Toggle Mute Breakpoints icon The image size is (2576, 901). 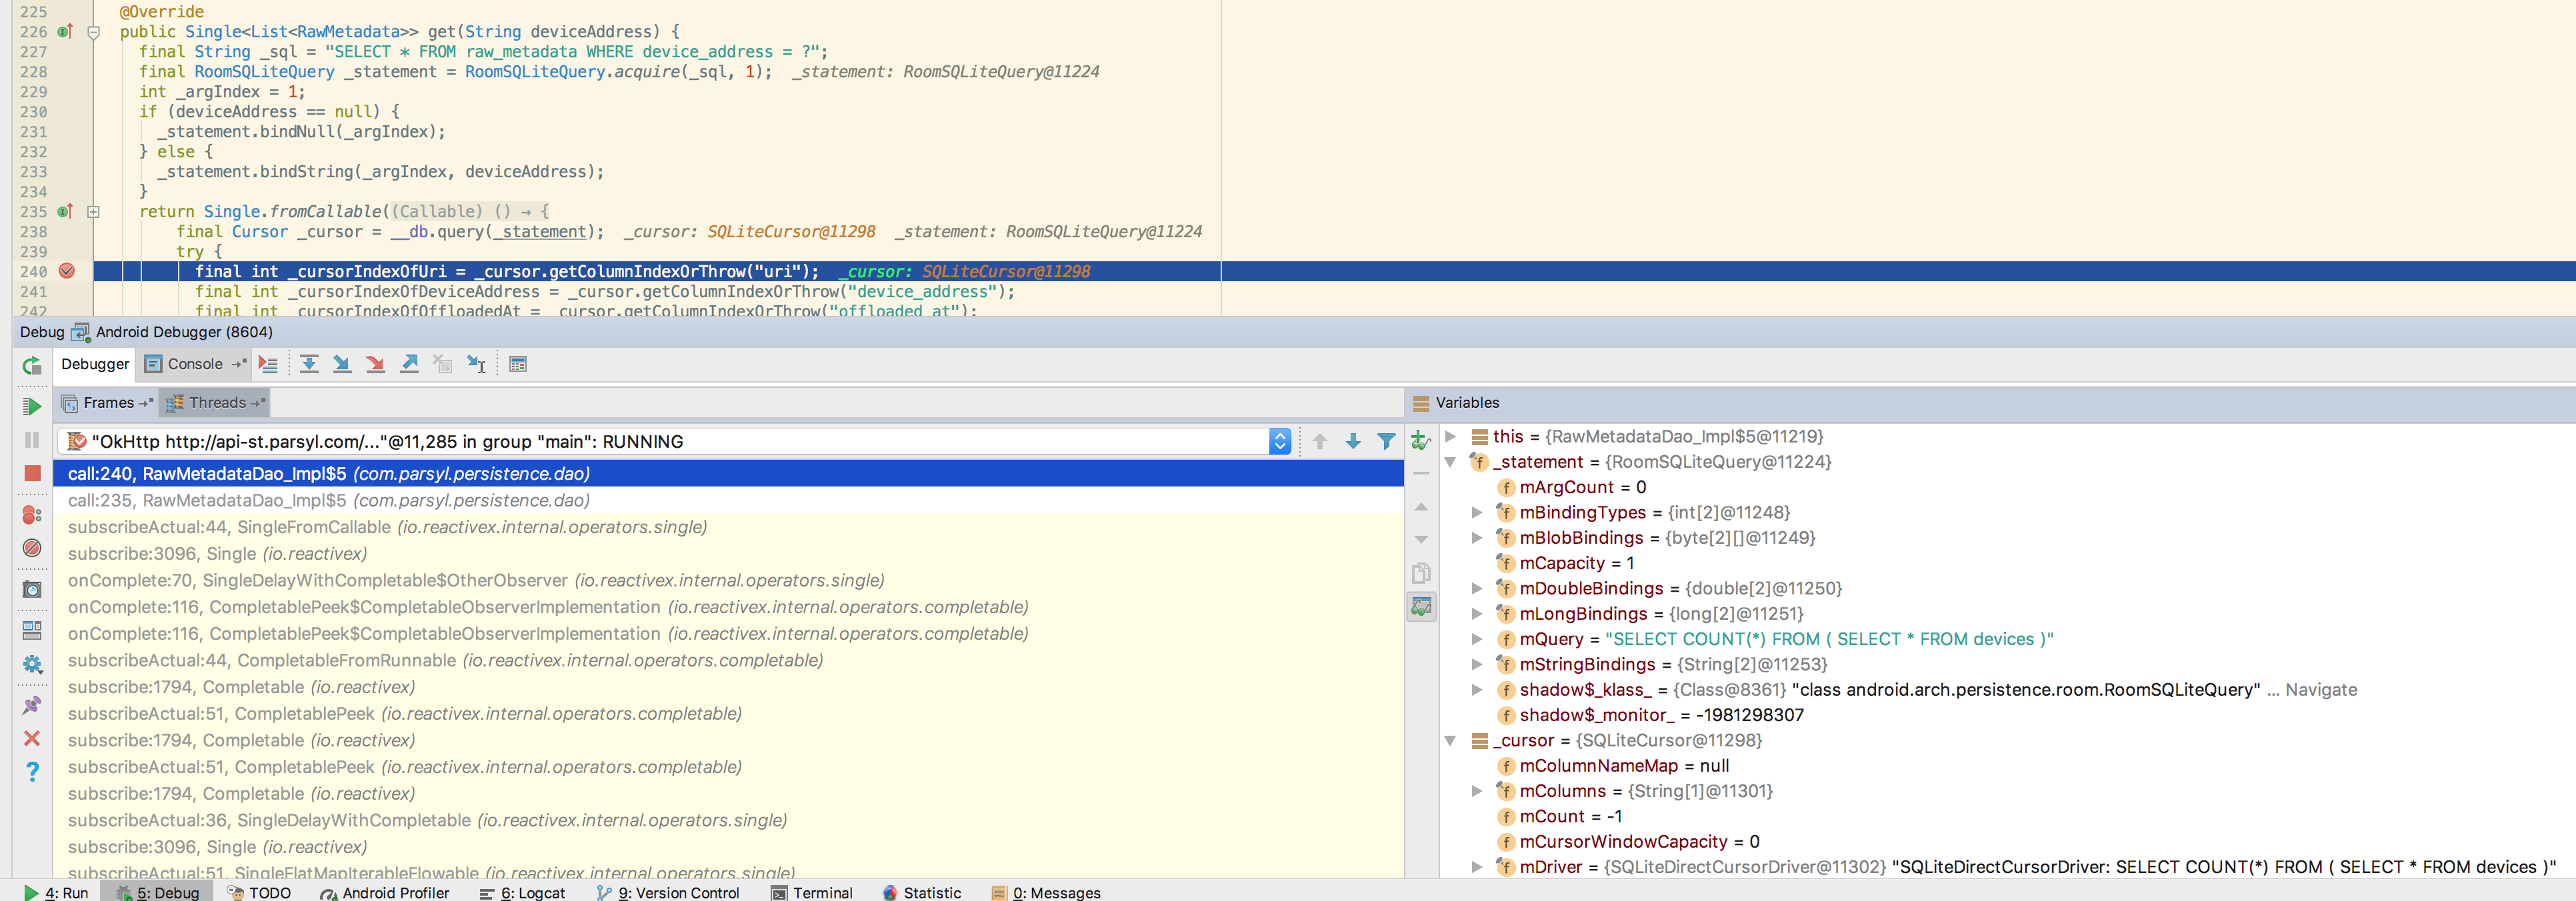pyautogui.click(x=32, y=548)
